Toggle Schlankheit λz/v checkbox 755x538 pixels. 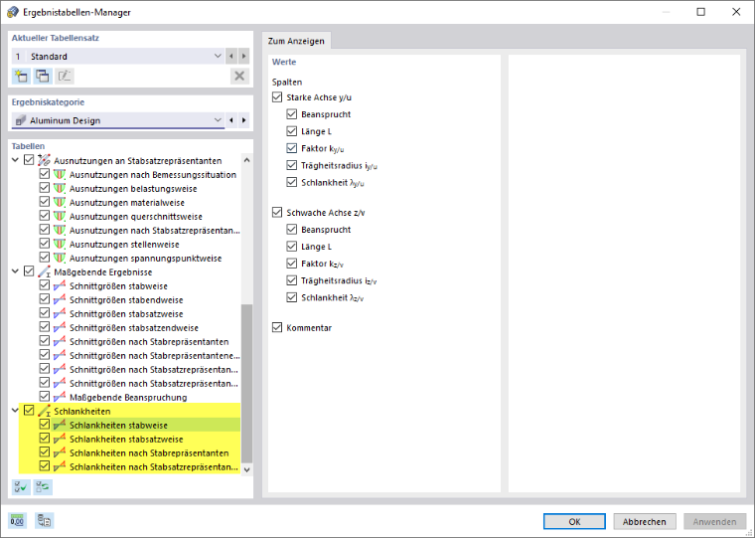[292, 297]
